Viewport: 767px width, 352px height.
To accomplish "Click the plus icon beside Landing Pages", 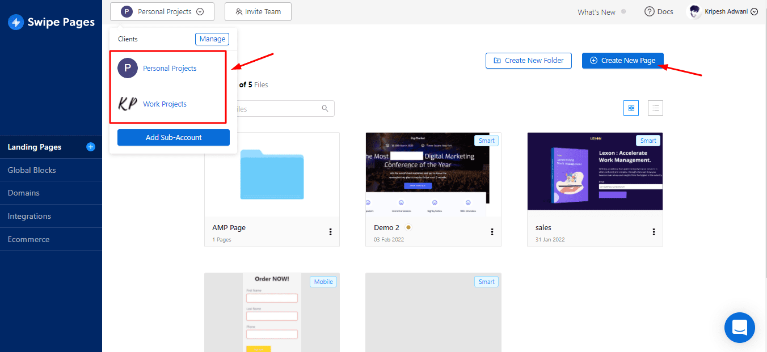I will click(x=90, y=147).
